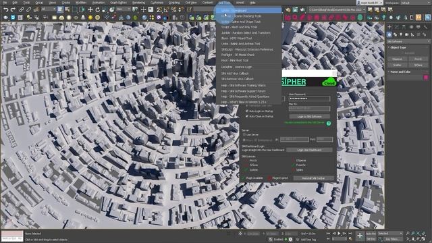Click the large plus key icon on the status bar
Viewport: 432px width, 243px height.
click(x=360, y=236)
